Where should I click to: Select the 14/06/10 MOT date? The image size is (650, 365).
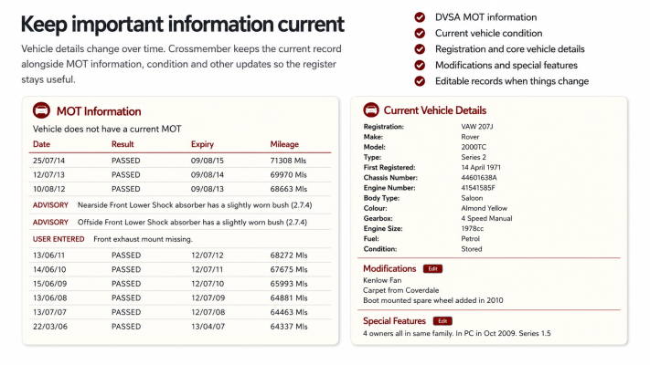coord(49,269)
